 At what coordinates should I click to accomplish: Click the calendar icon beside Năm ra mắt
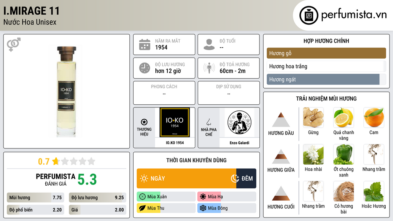[145, 45]
